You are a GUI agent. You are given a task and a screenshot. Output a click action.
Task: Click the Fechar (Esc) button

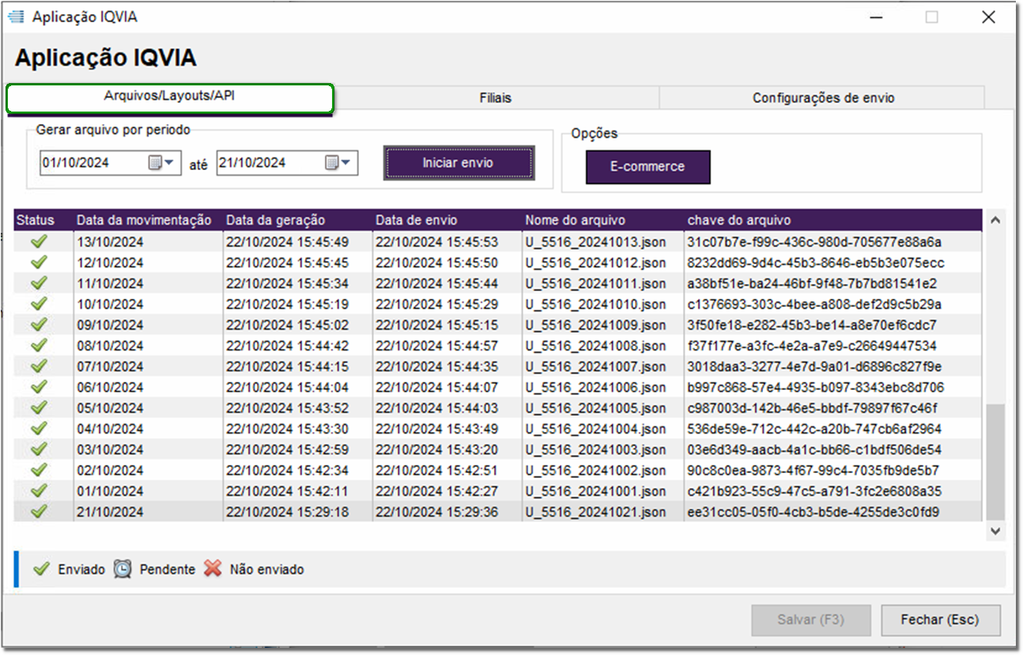[x=941, y=620]
